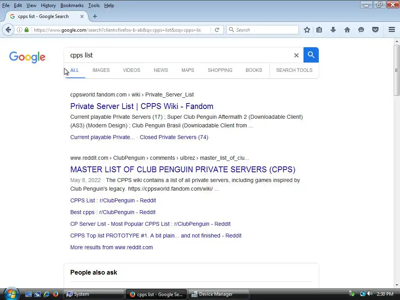The width and height of the screenshot is (400, 300).
Task: Click the page vertical scrollbar thumb
Action: [396, 70]
